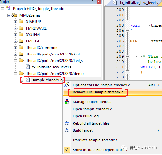
Task: Click the tx_initialize_low_level.s file icon in tree
Action: click(x=28, y=67)
